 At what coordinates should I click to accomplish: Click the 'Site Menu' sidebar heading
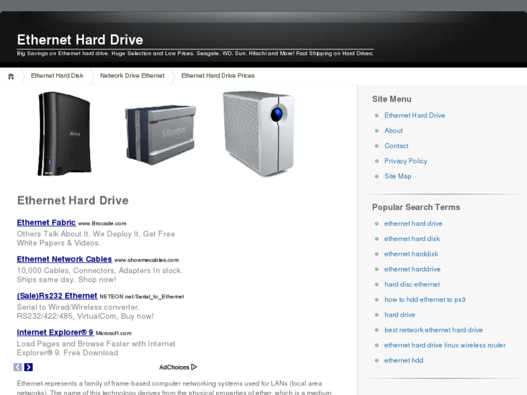(x=391, y=99)
